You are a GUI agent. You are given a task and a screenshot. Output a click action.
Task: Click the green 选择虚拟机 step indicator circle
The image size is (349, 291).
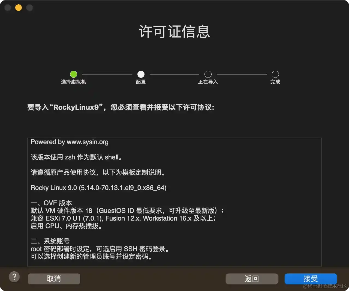click(74, 74)
